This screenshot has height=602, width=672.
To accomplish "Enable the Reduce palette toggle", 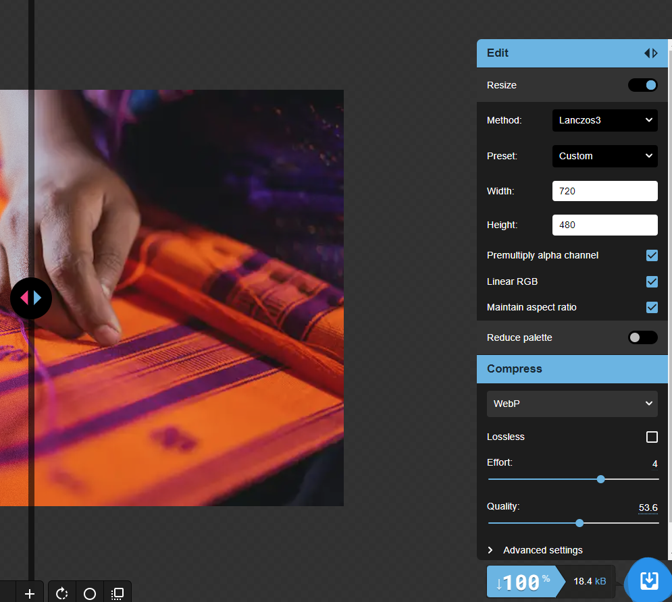I will [x=642, y=337].
